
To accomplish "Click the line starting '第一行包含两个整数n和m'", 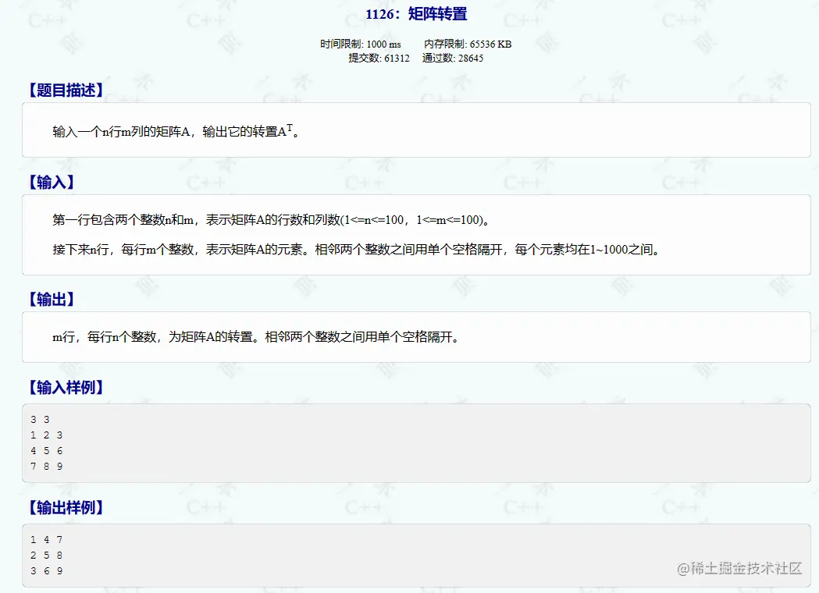I will point(271,220).
